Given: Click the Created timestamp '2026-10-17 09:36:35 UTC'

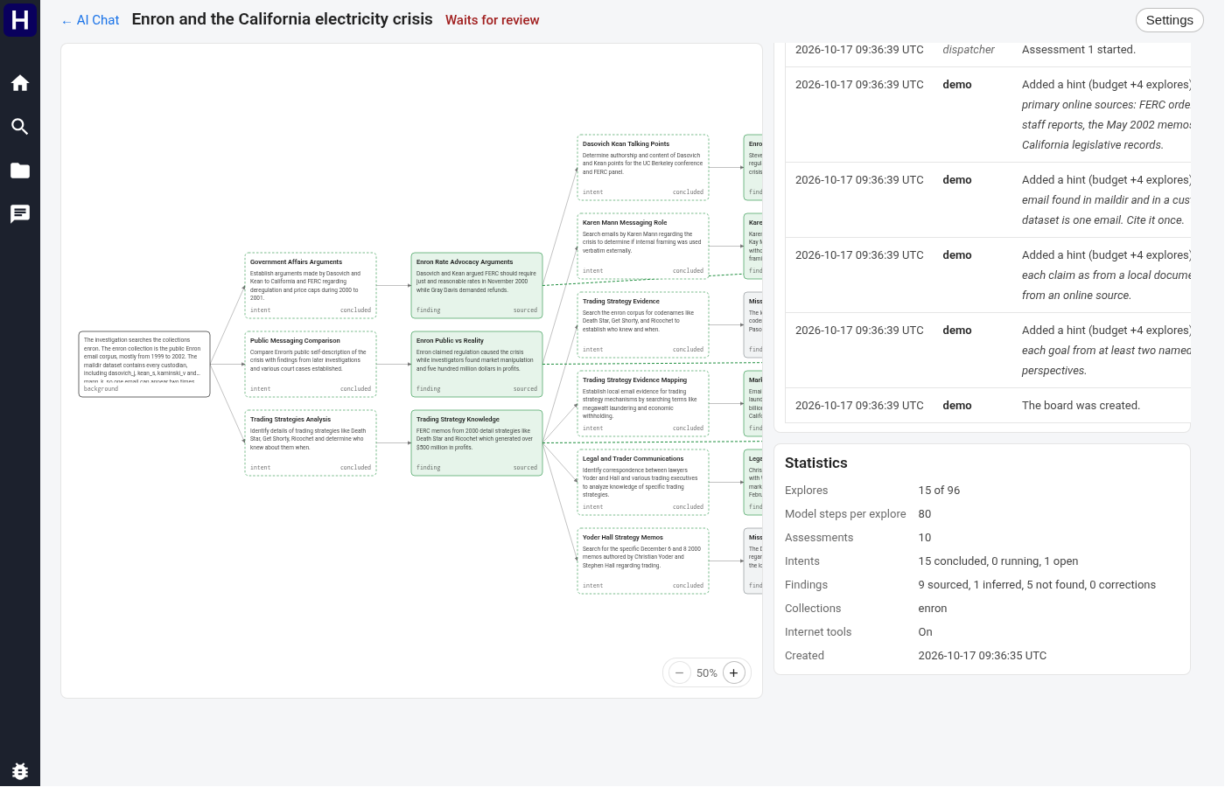Looking at the screenshot, I should click(x=982, y=656).
